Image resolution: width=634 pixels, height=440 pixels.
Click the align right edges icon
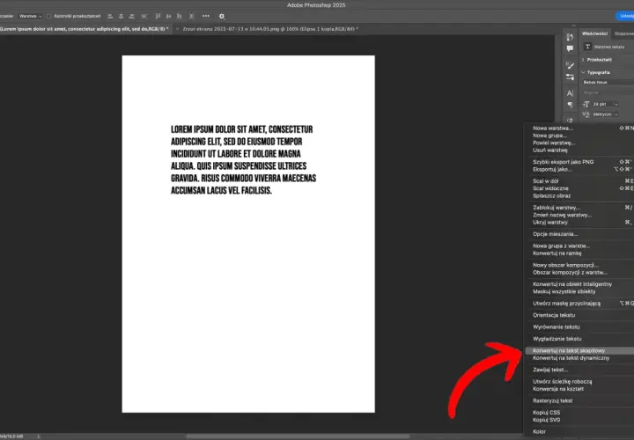pyautogui.click(x=131, y=16)
